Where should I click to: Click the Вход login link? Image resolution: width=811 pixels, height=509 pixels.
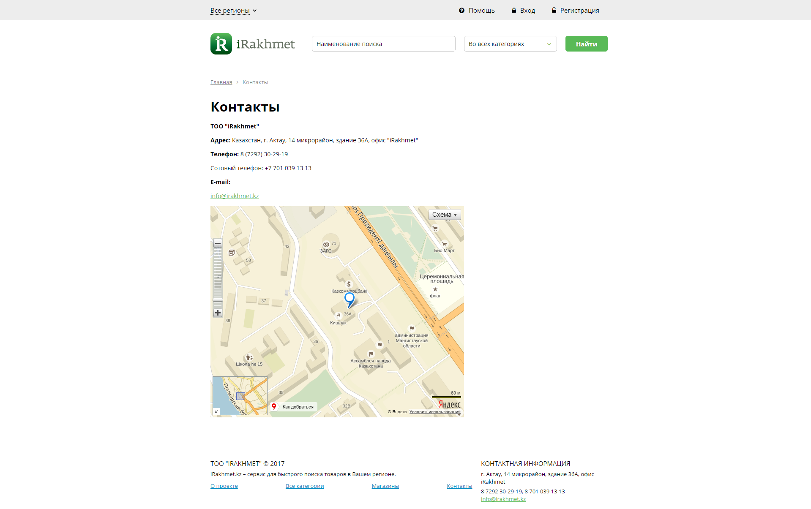(527, 11)
